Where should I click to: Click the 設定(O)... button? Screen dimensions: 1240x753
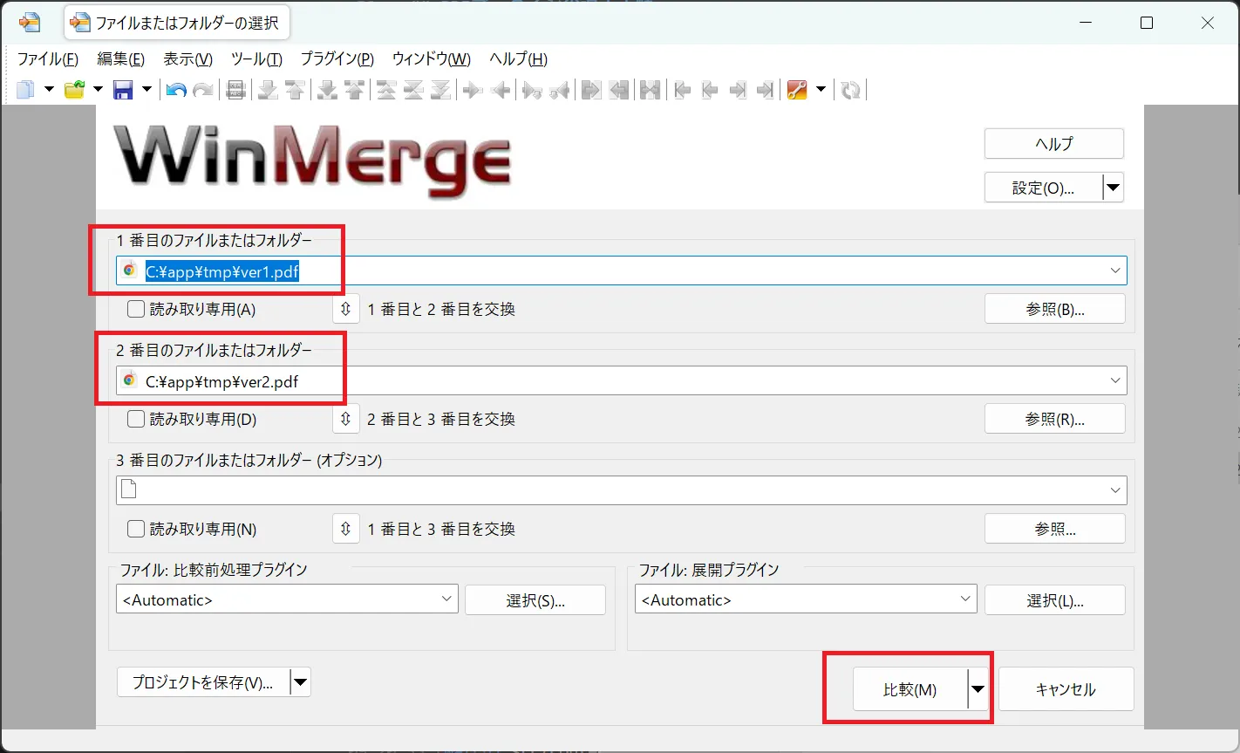tap(1043, 188)
